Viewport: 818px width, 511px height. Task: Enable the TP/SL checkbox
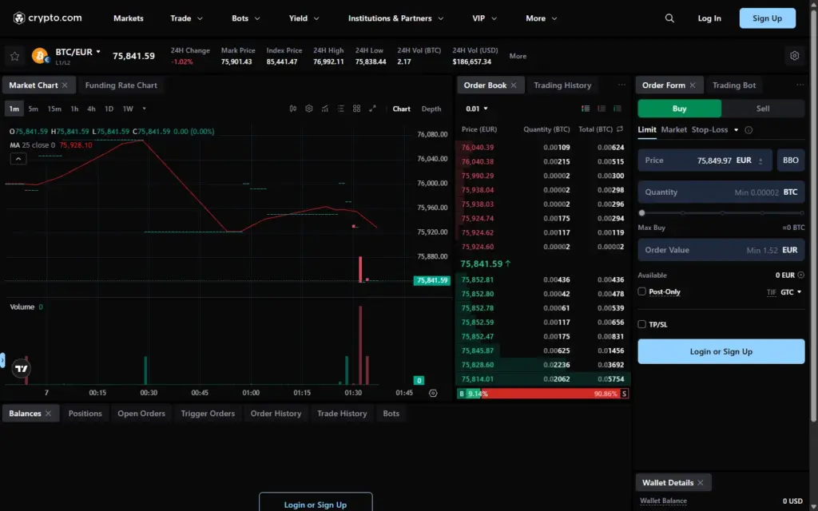(642, 324)
